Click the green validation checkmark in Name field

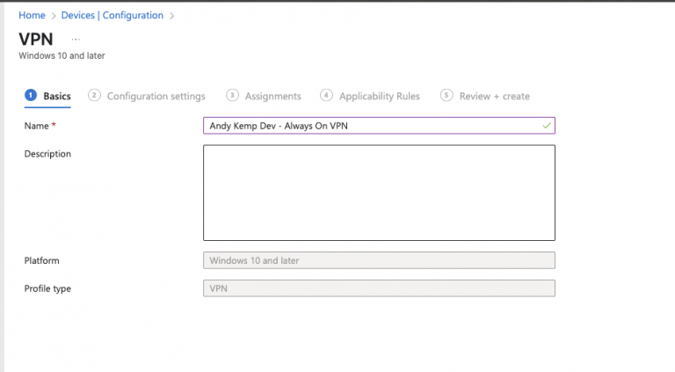click(547, 126)
